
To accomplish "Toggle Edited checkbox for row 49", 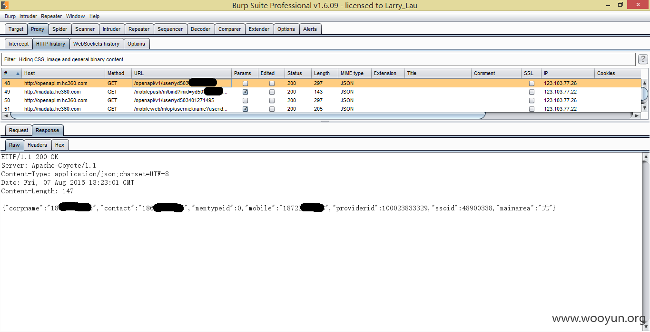I will tap(272, 92).
